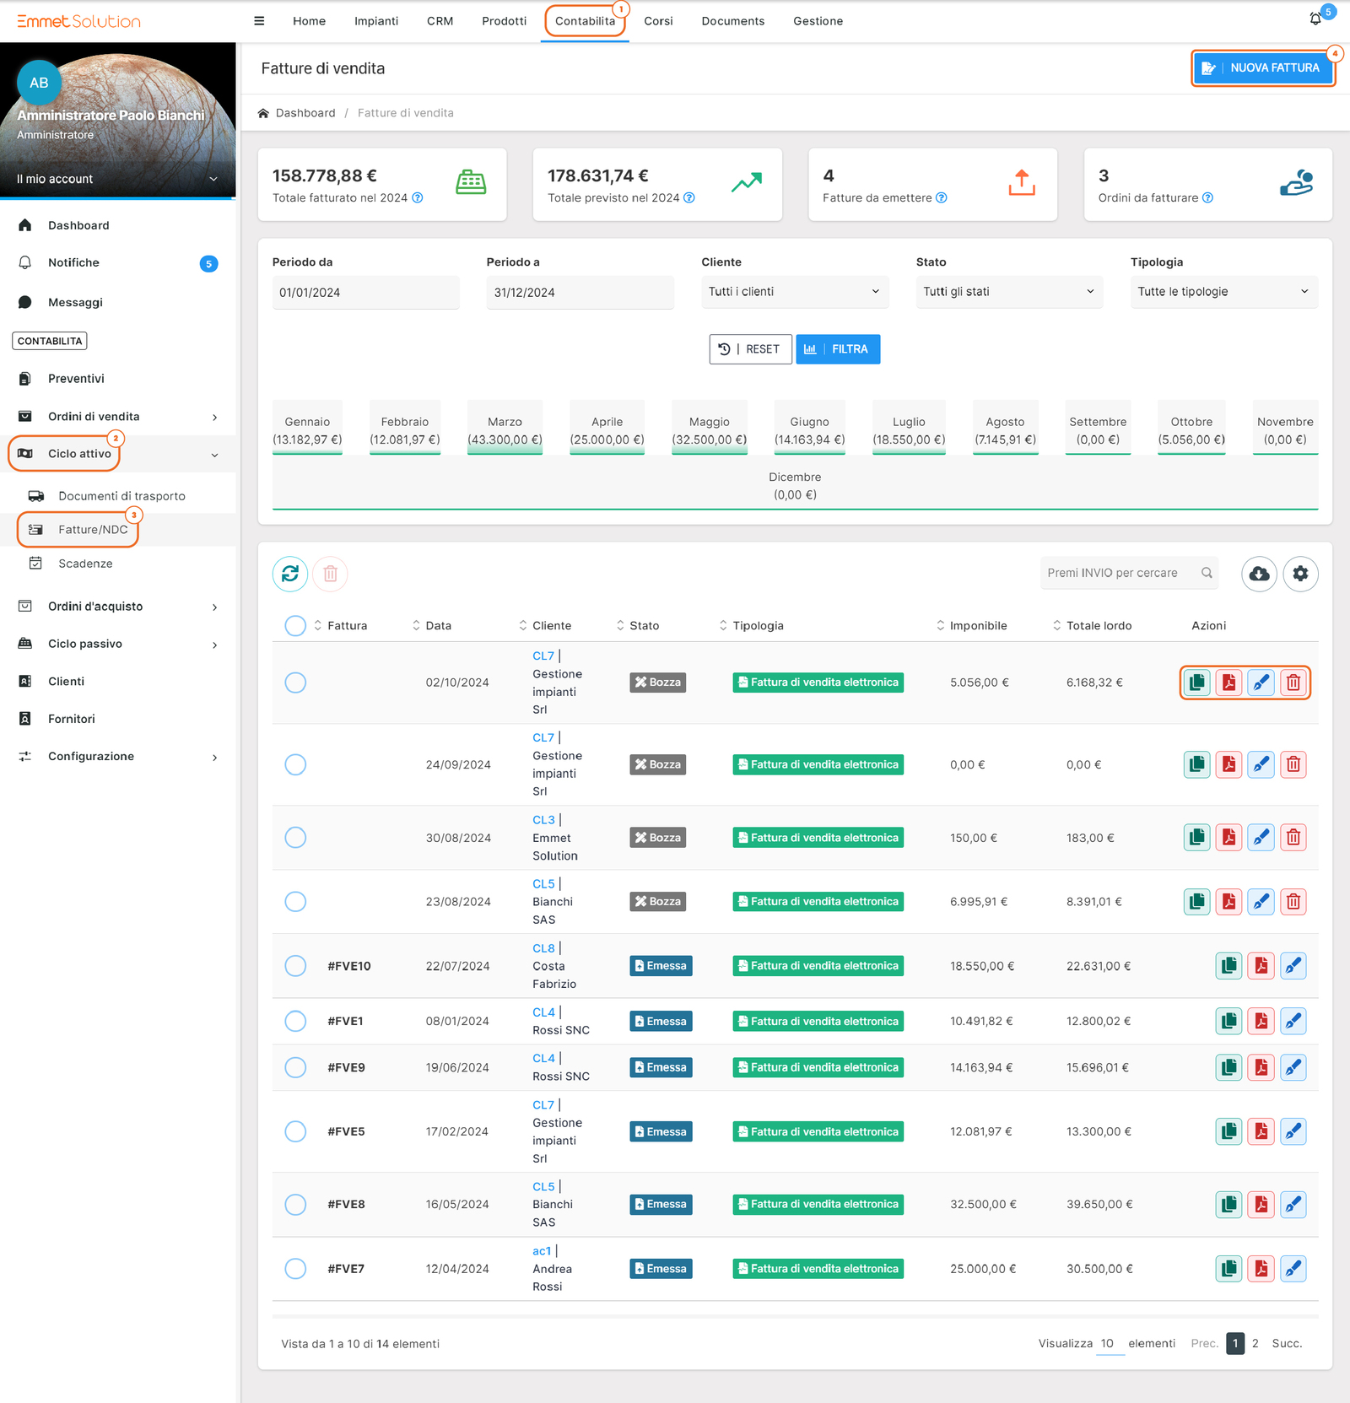Duplicate the 02/10/2024 draft invoice
This screenshot has width=1350, height=1403.
click(1196, 683)
